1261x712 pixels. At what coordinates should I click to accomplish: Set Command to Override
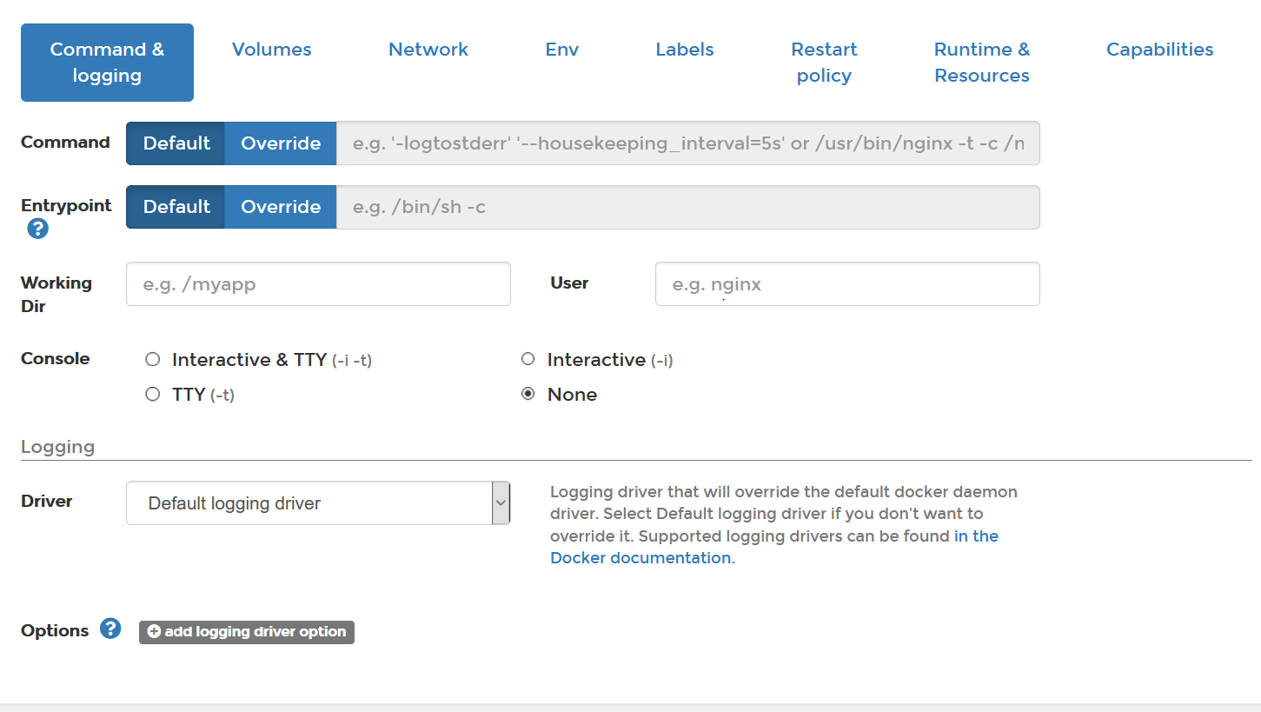click(x=281, y=143)
